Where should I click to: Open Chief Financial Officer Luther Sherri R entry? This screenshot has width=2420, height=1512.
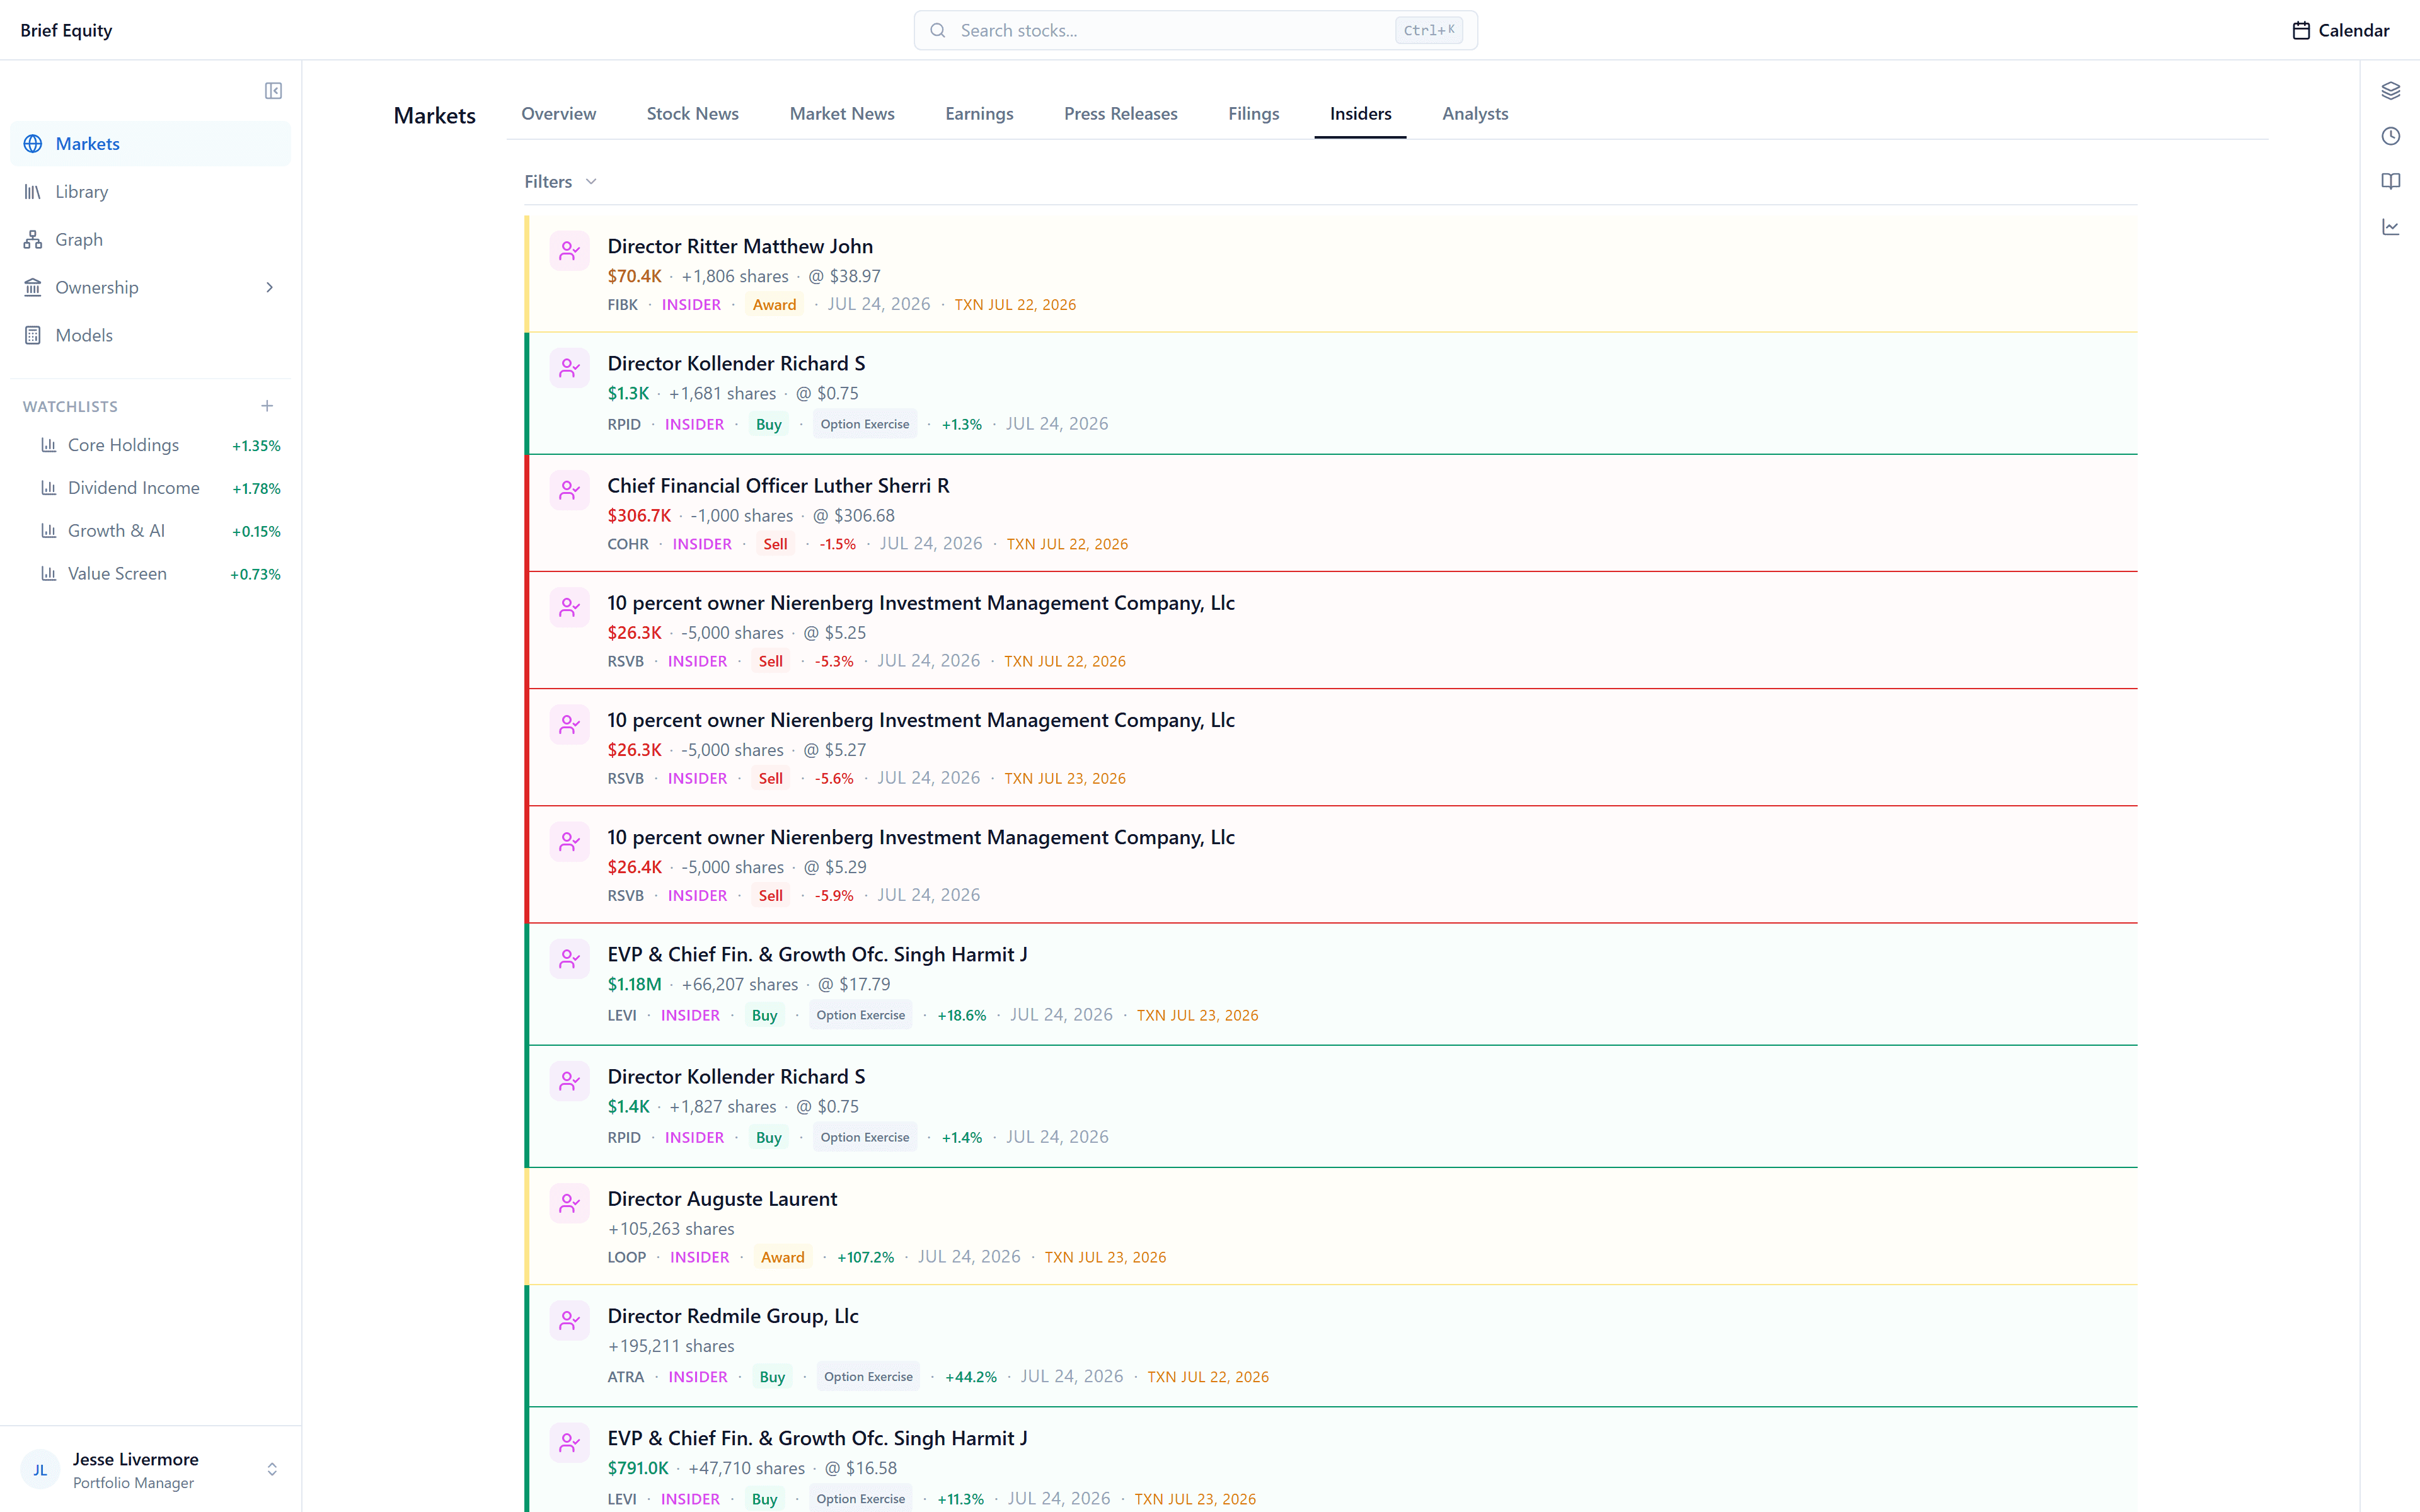tap(778, 486)
